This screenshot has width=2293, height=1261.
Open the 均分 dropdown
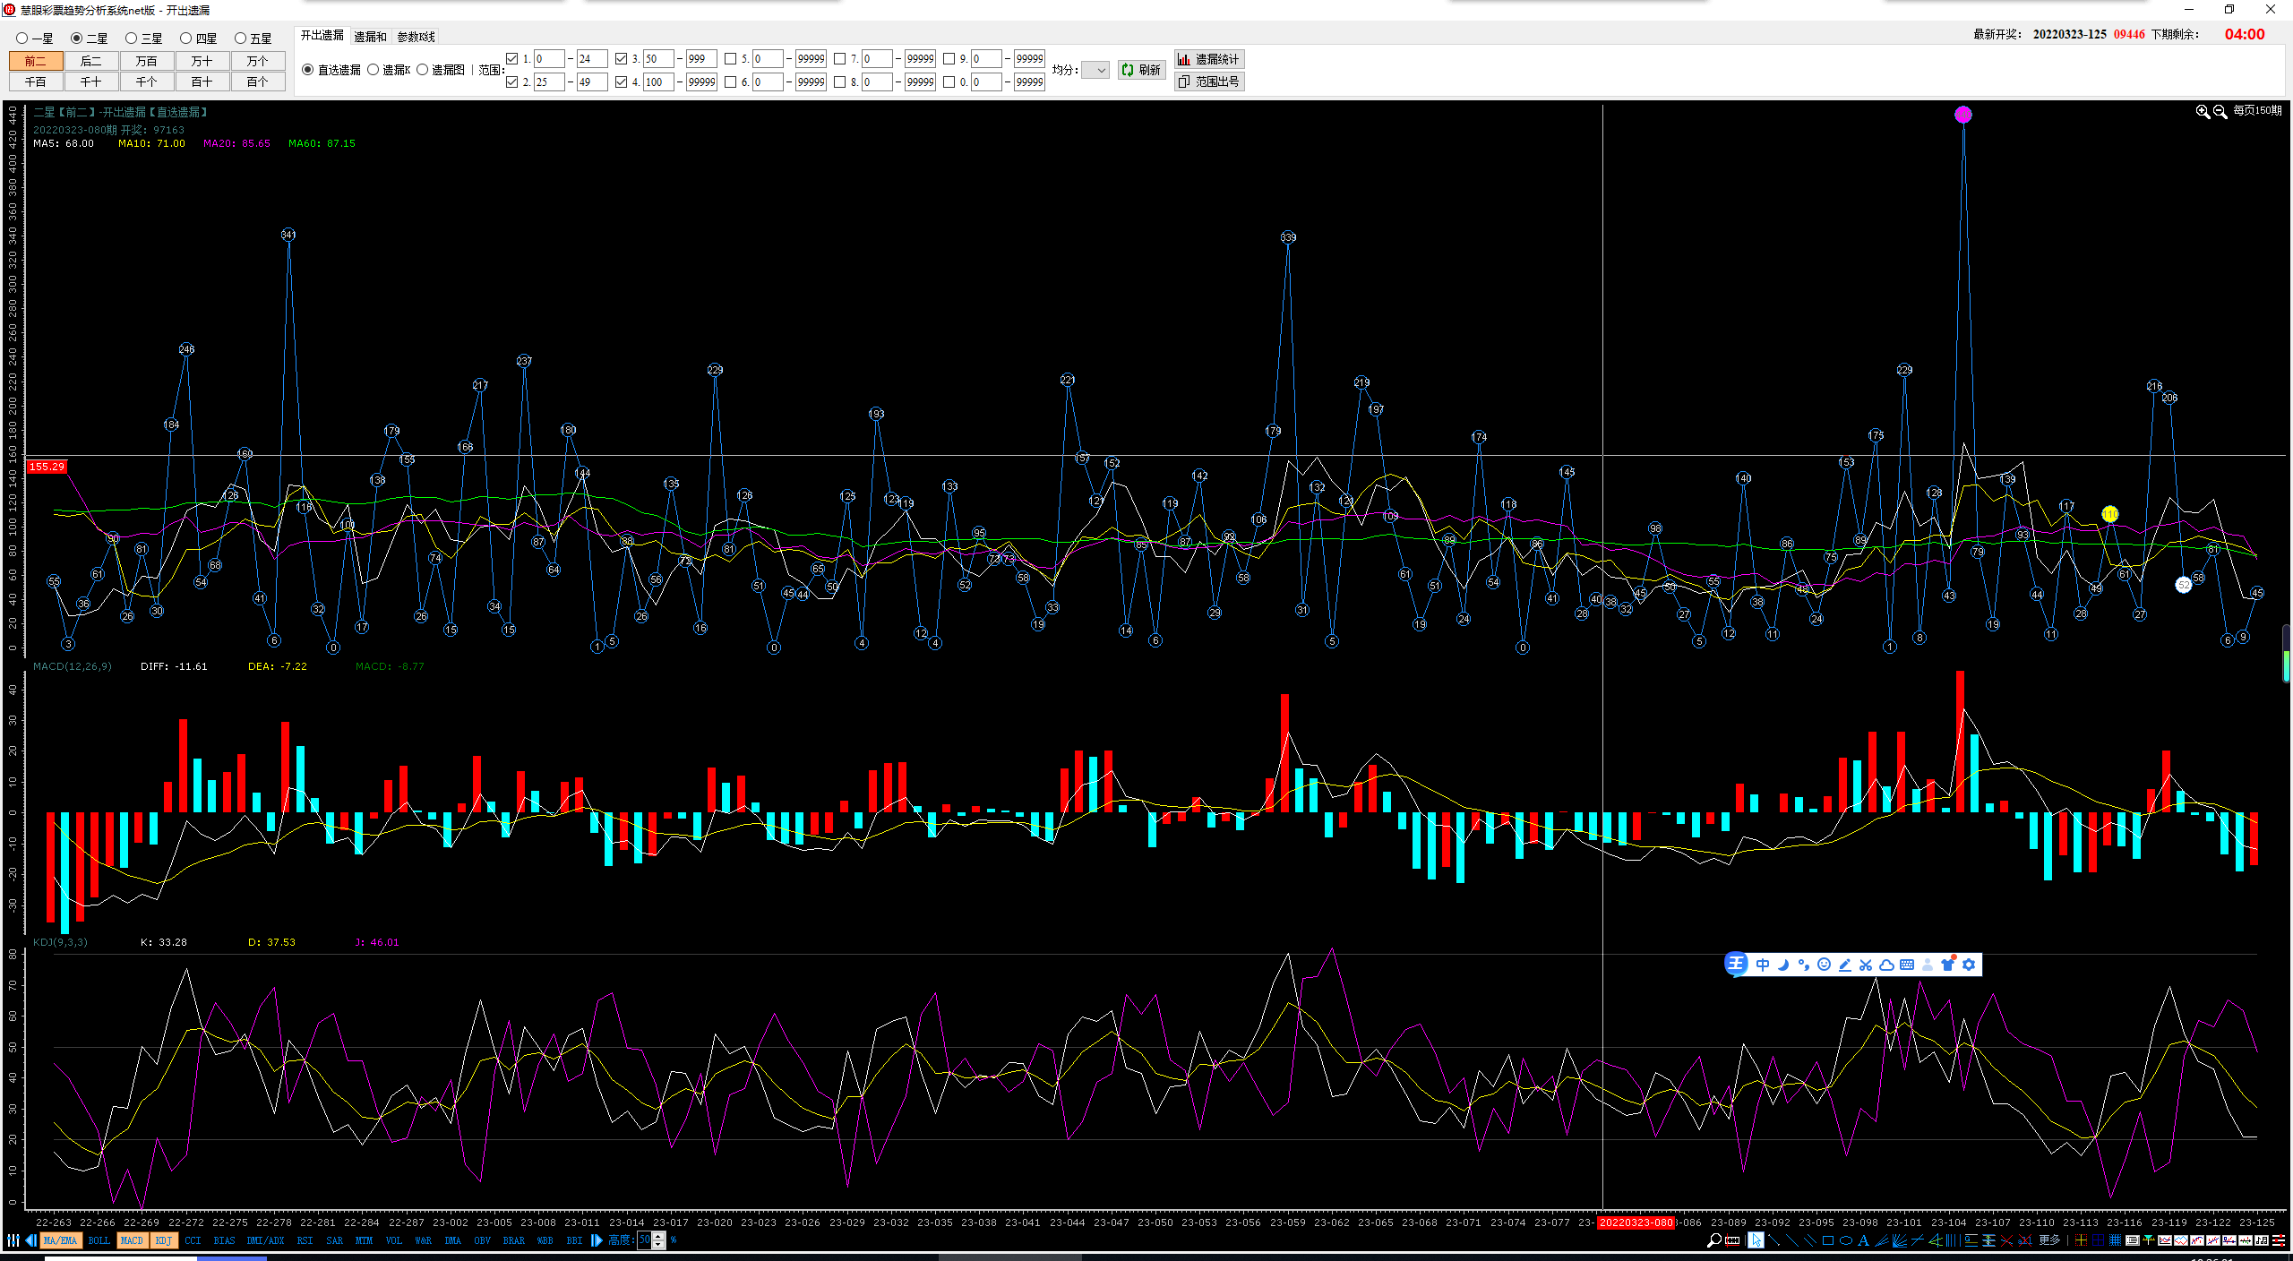click(1095, 70)
